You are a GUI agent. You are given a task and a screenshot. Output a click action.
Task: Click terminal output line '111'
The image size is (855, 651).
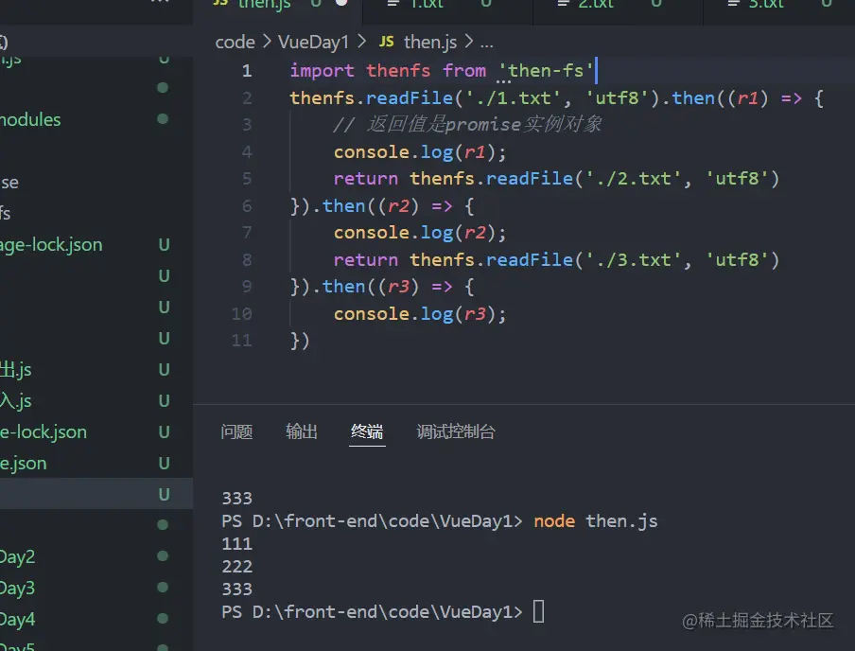237,544
